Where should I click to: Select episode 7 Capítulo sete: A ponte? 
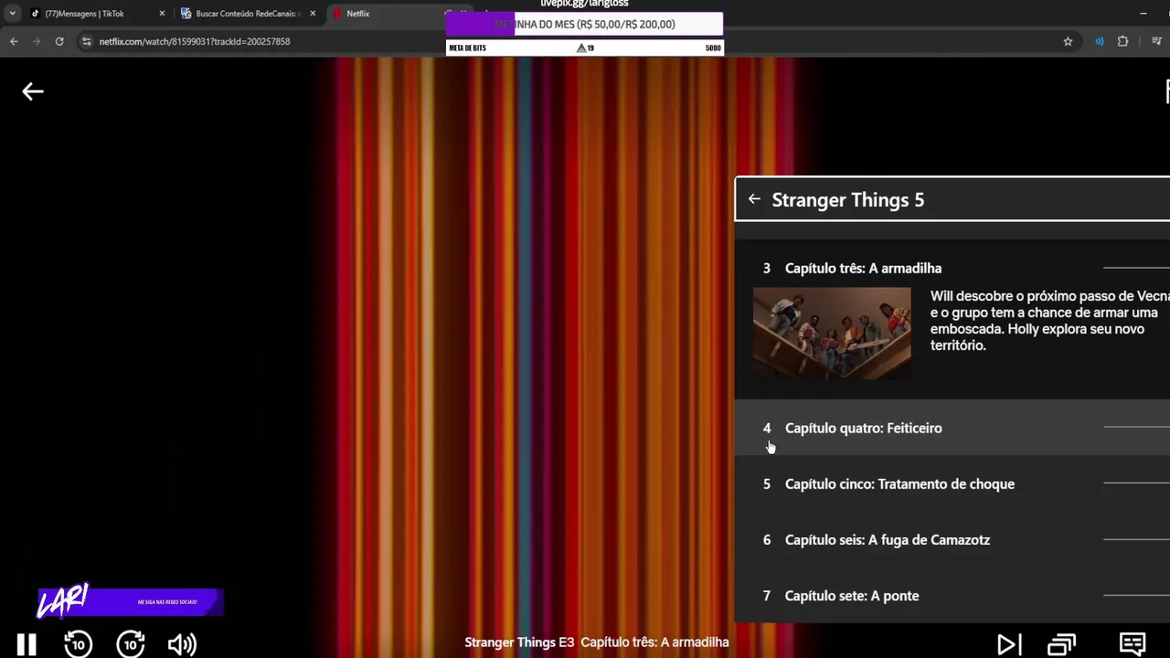952,595
